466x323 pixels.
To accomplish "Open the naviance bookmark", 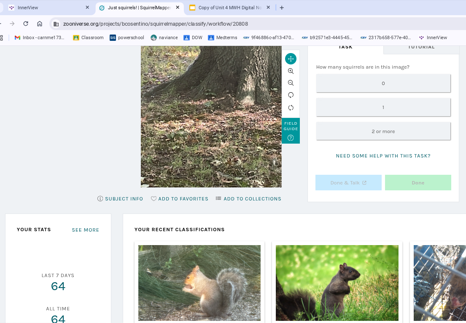I will click(164, 38).
